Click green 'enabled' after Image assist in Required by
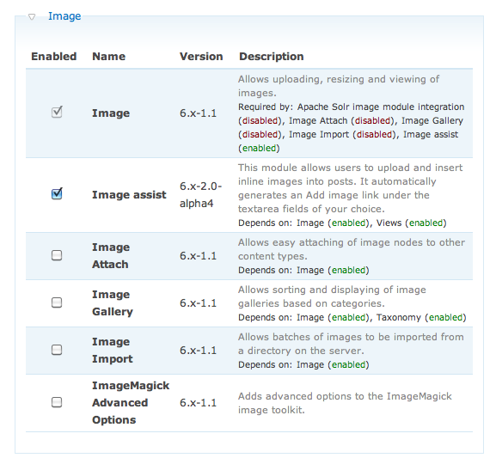Viewport: 496px width, 458px height. [259, 148]
